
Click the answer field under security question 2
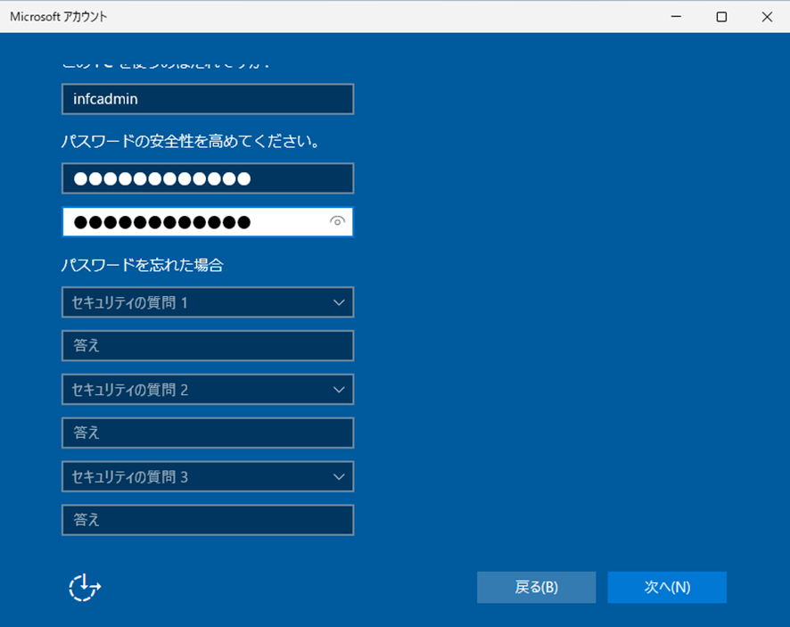[x=208, y=433]
